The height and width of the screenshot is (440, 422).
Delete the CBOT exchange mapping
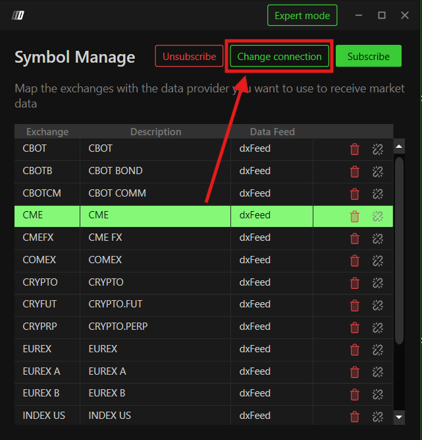click(354, 149)
